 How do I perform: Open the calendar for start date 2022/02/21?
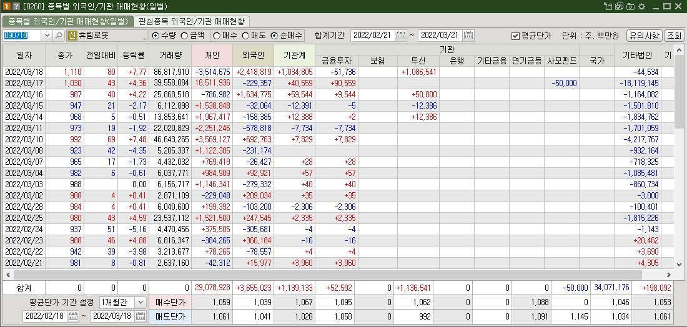coord(400,36)
